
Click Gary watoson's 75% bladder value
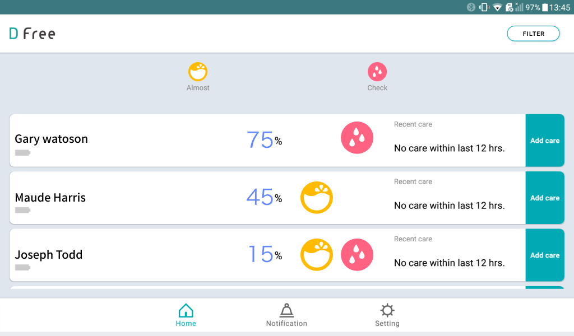[265, 139]
